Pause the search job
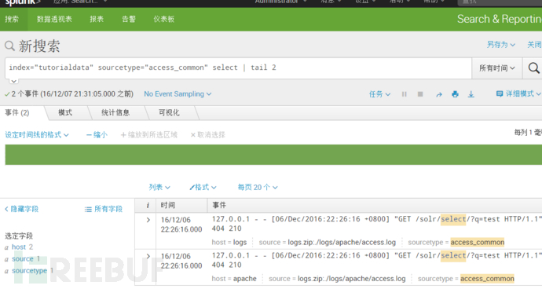The image size is (542, 289). pyautogui.click(x=404, y=94)
